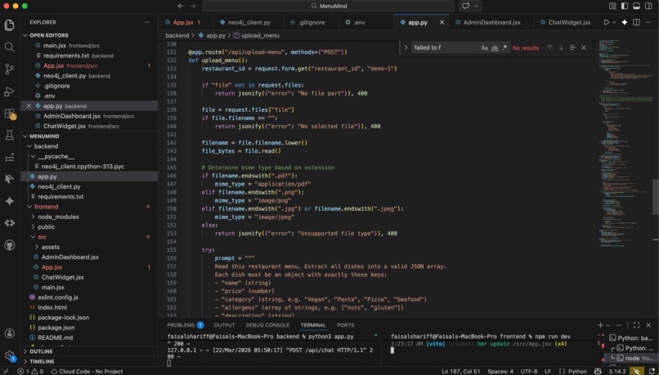
Task: Click upload_menu breadcrumb symbol
Action: coord(256,35)
